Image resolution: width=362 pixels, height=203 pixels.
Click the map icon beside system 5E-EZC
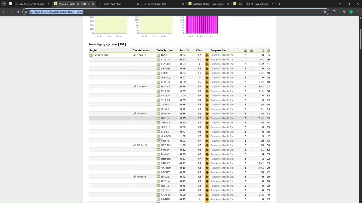click(x=158, y=177)
